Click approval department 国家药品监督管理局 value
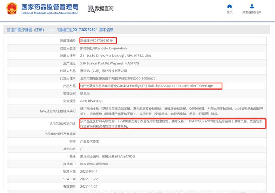Viewport: 275px width, 193px height. [x=94, y=164]
